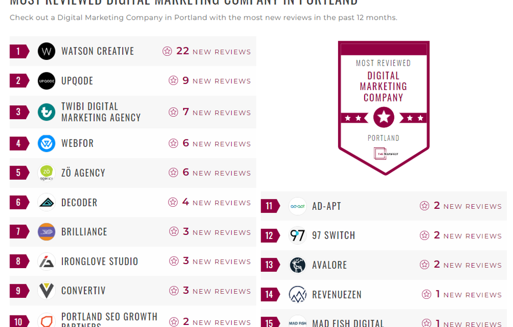Click the Decoder triangle logo
This screenshot has height=327, width=513.
(46, 202)
